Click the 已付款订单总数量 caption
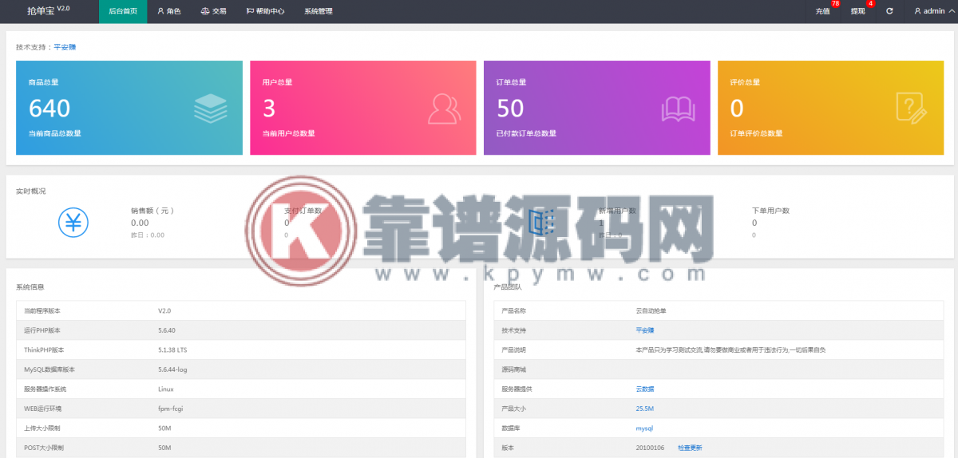 coord(526,133)
